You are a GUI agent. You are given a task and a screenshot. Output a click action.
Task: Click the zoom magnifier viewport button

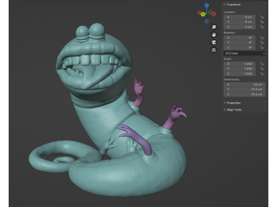click(214, 27)
